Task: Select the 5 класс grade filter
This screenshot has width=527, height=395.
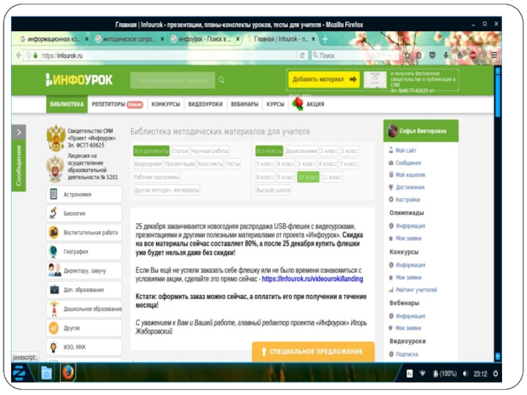Action: coord(306,164)
